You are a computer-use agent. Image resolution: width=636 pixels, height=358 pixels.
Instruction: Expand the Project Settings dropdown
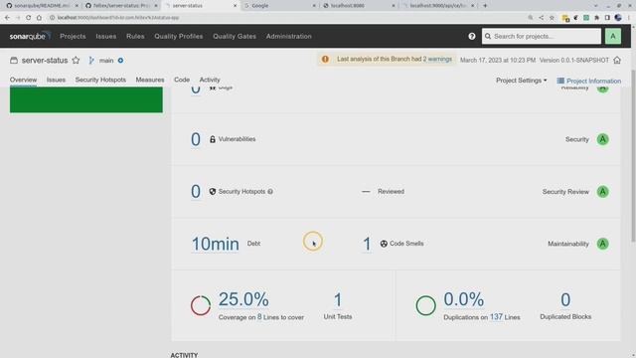521,81
